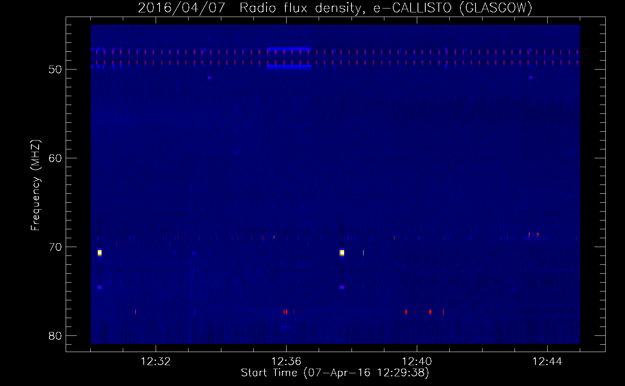Viewport: 625px width, 386px height.
Task: Click the 12:36 time tick label
Action: tap(286, 362)
